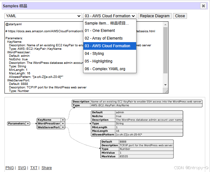Click the 'WordPressUser:' line in the code
This screenshot has height=172, width=210.
19,52
